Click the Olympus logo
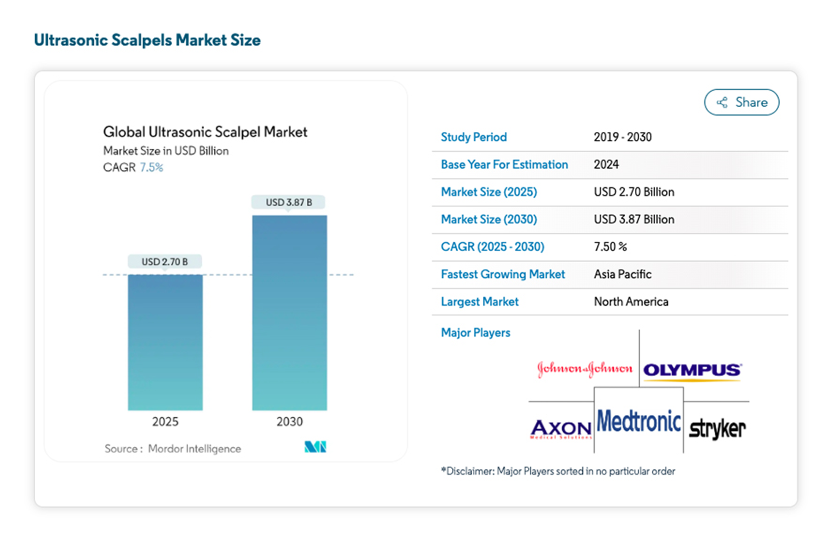This screenshot has width=840, height=538. pos(692,371)
